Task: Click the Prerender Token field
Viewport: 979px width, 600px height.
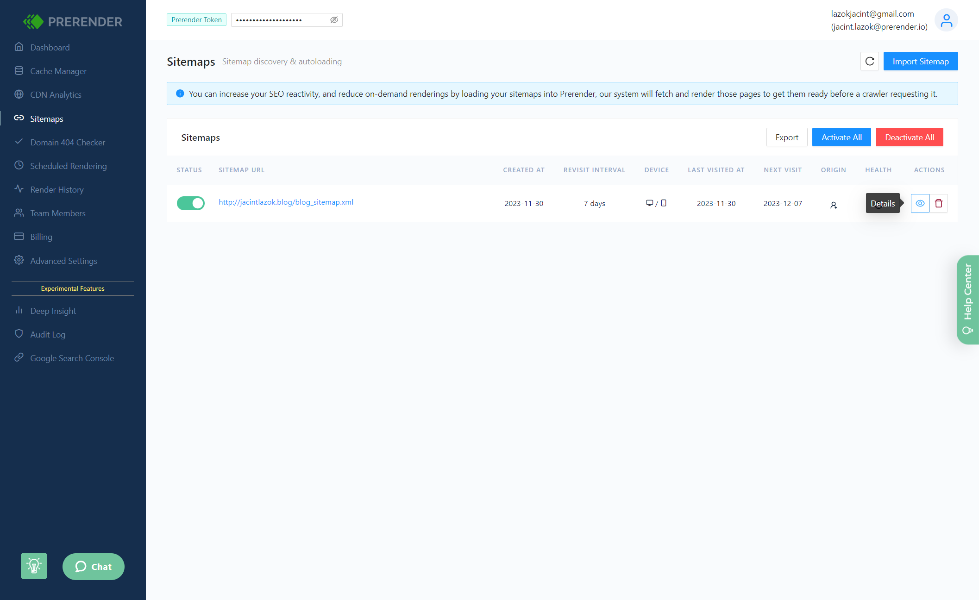Action: (x=287, y=20)
